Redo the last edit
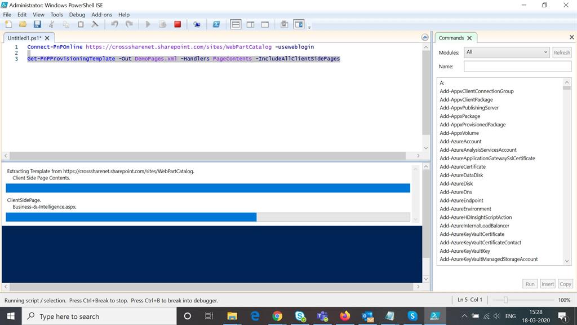This screenshot has height=325, width=577. tap(129, 24)
